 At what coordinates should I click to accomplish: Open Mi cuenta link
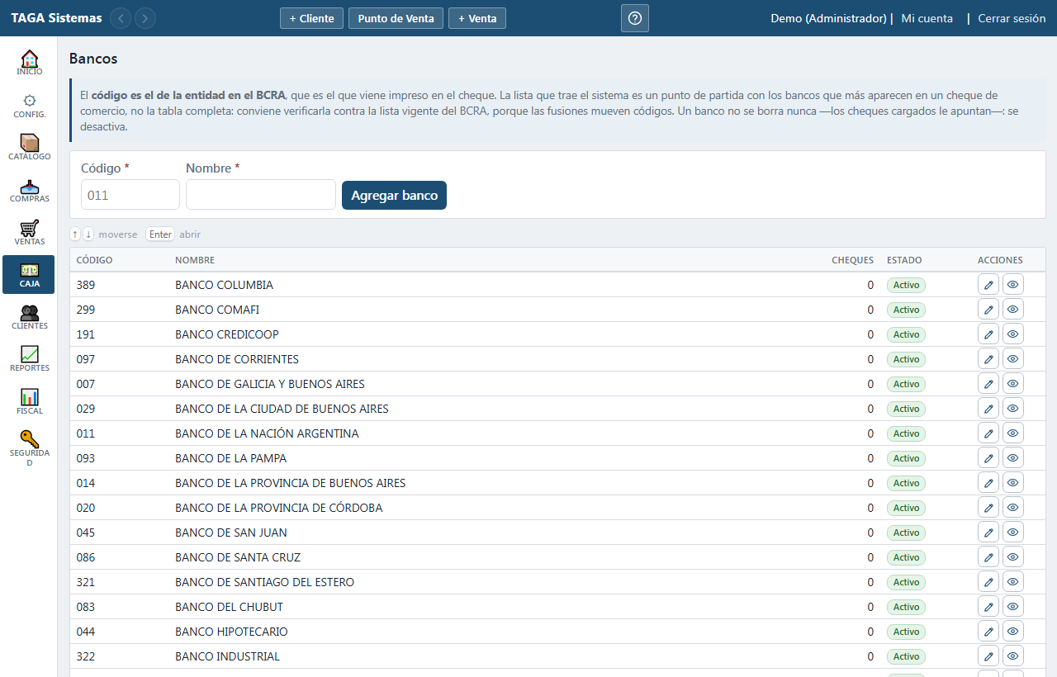(927, 18)
